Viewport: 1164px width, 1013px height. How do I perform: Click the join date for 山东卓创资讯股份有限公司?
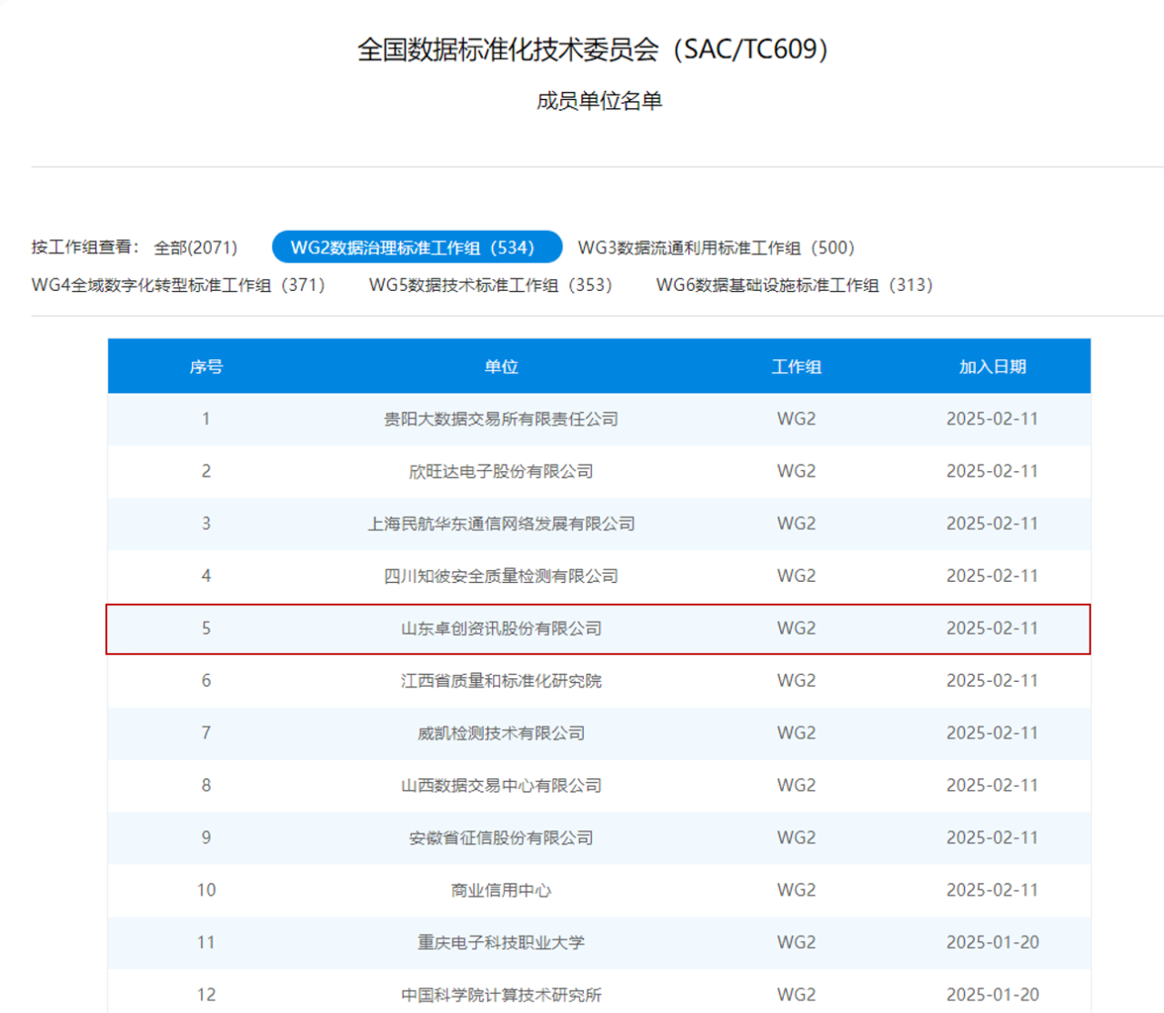pyautogui.click(x=992, y=628)
